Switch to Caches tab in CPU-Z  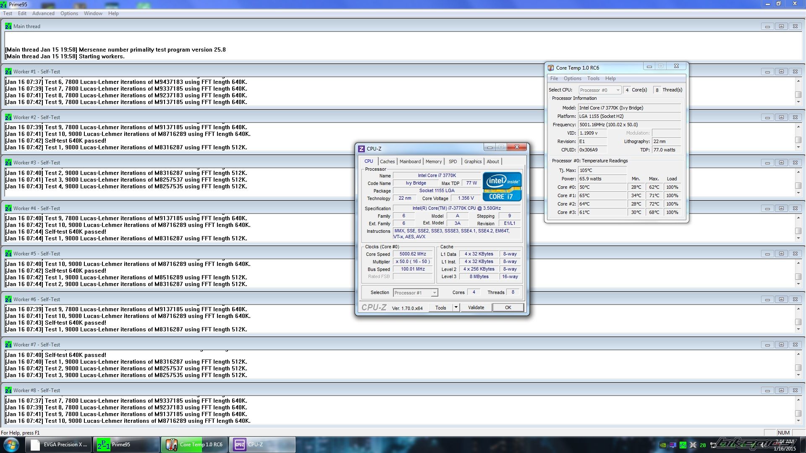(387, 161)
